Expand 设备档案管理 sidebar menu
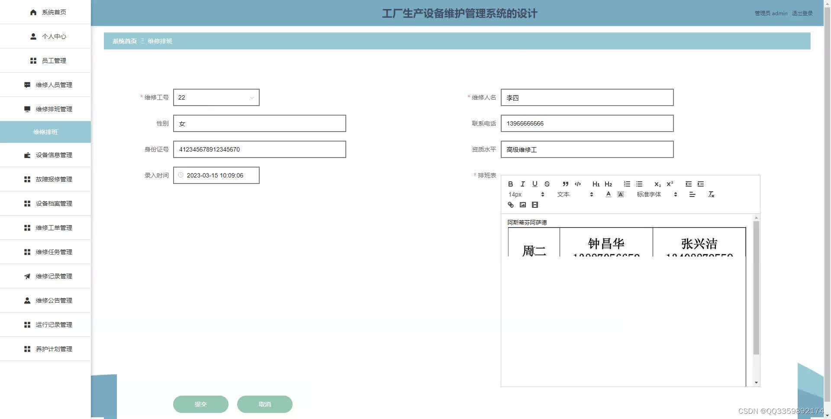 (45, 203)
